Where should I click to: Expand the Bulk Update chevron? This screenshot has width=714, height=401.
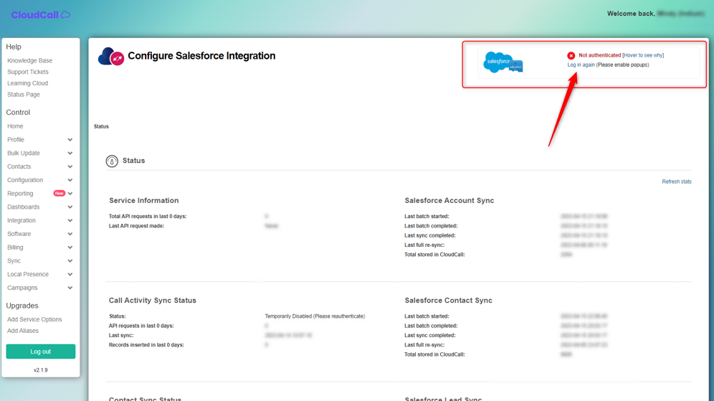pyautogui.click(x=70, y=153)
